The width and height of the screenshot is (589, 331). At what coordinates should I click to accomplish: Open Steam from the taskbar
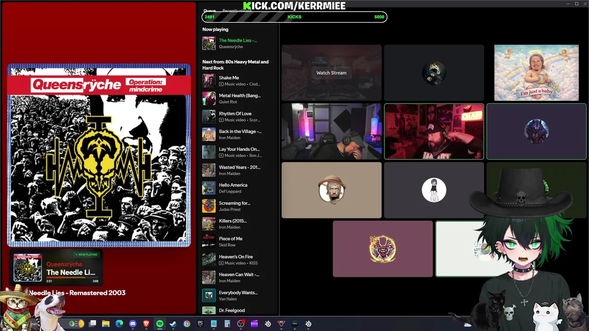(173, 324)
